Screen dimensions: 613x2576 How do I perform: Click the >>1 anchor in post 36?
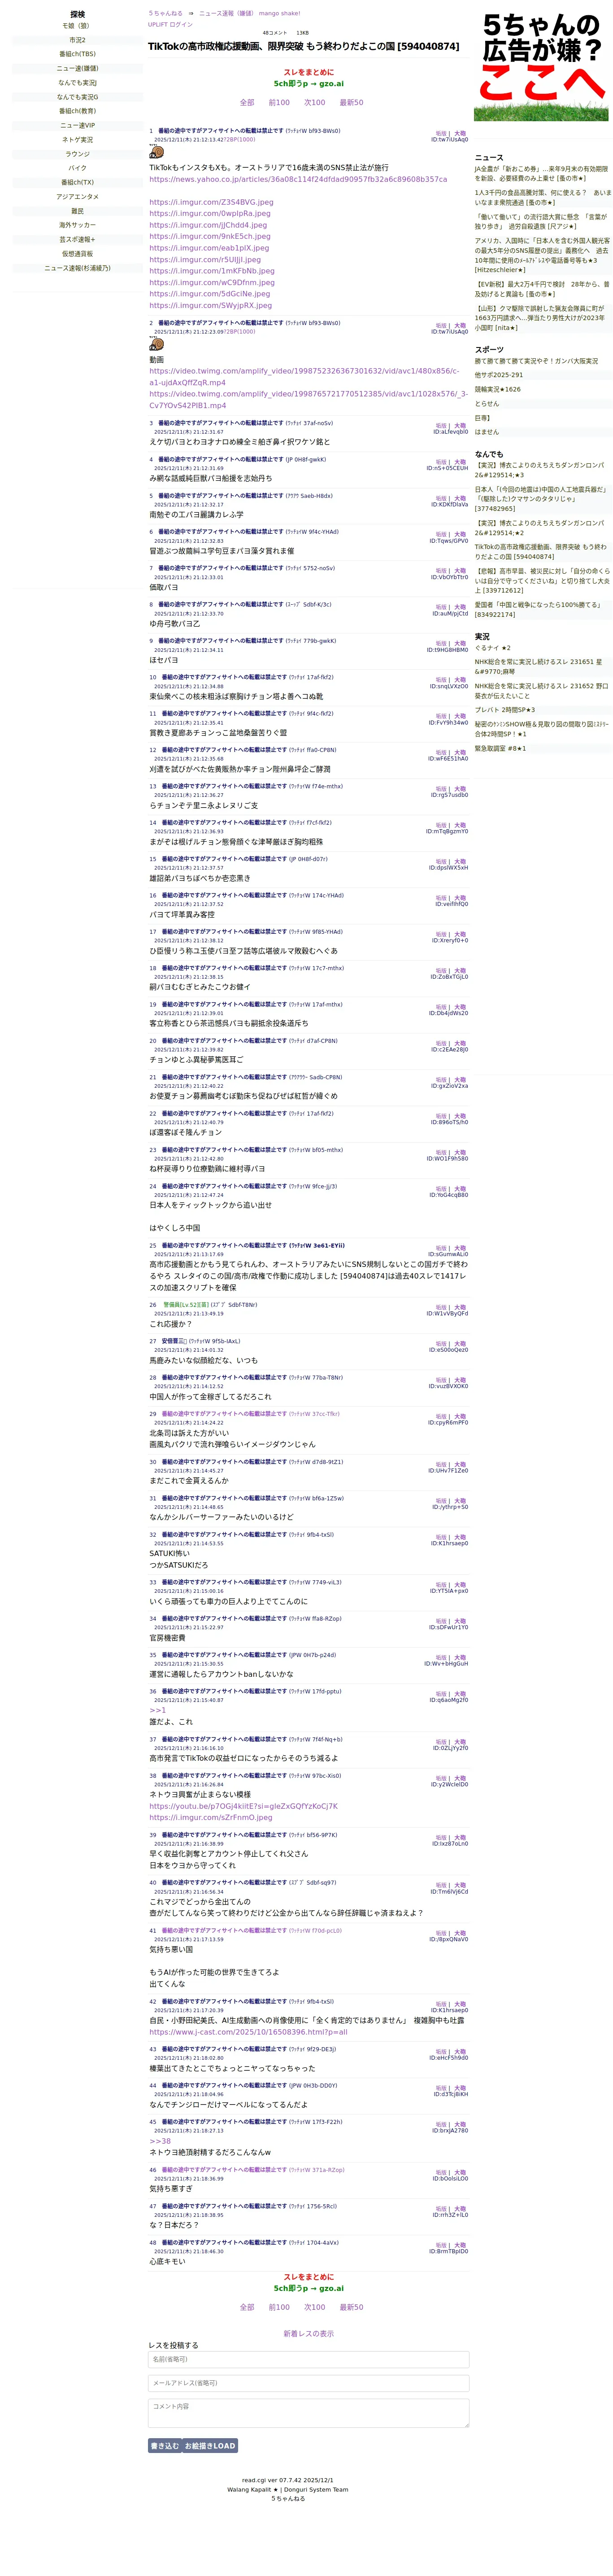click(x=158, y=1711)
